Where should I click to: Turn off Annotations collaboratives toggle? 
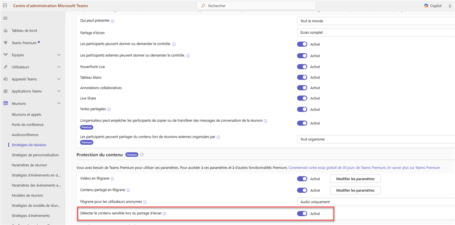coord(302,88)
